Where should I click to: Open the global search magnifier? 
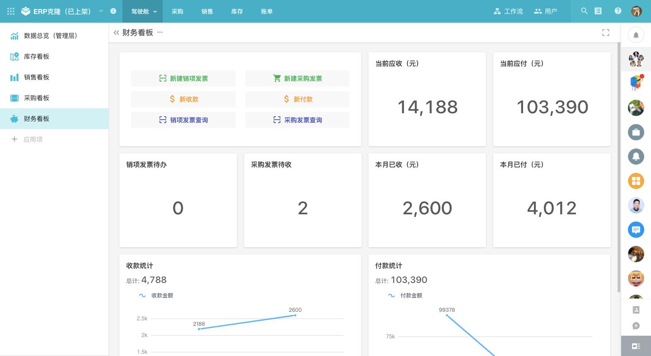coord(584,11)
